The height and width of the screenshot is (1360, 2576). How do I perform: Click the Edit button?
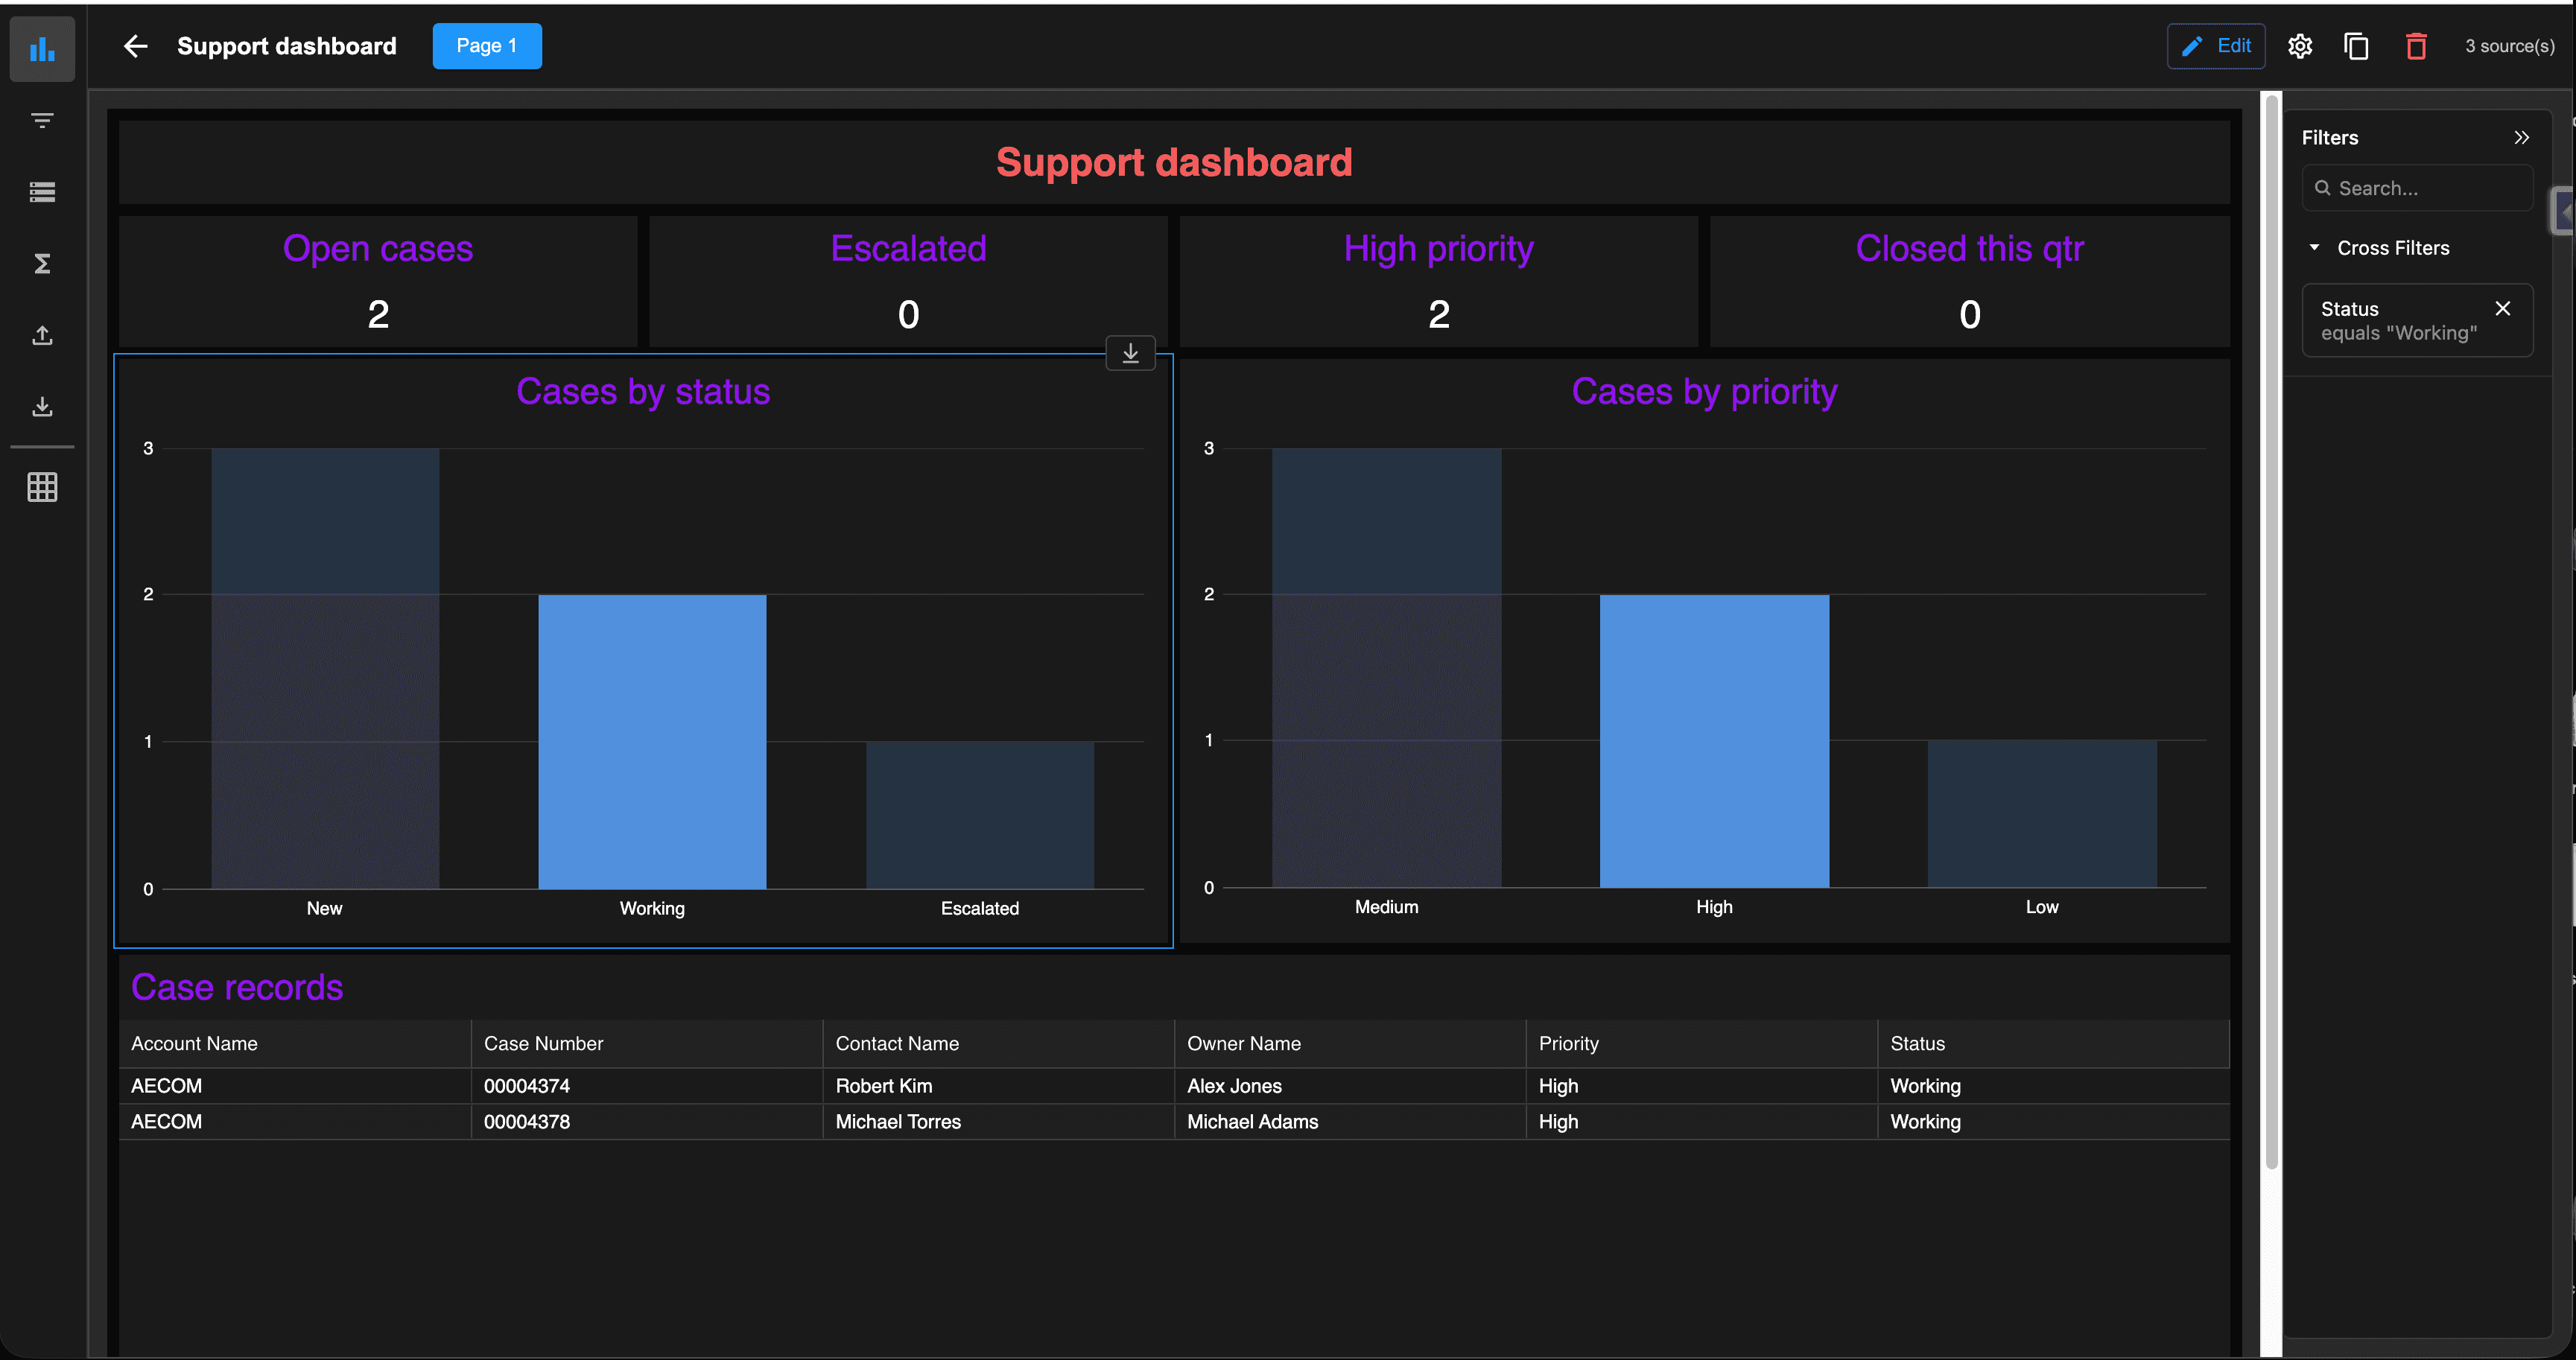pyautogui.click(x=2215, y=46)
